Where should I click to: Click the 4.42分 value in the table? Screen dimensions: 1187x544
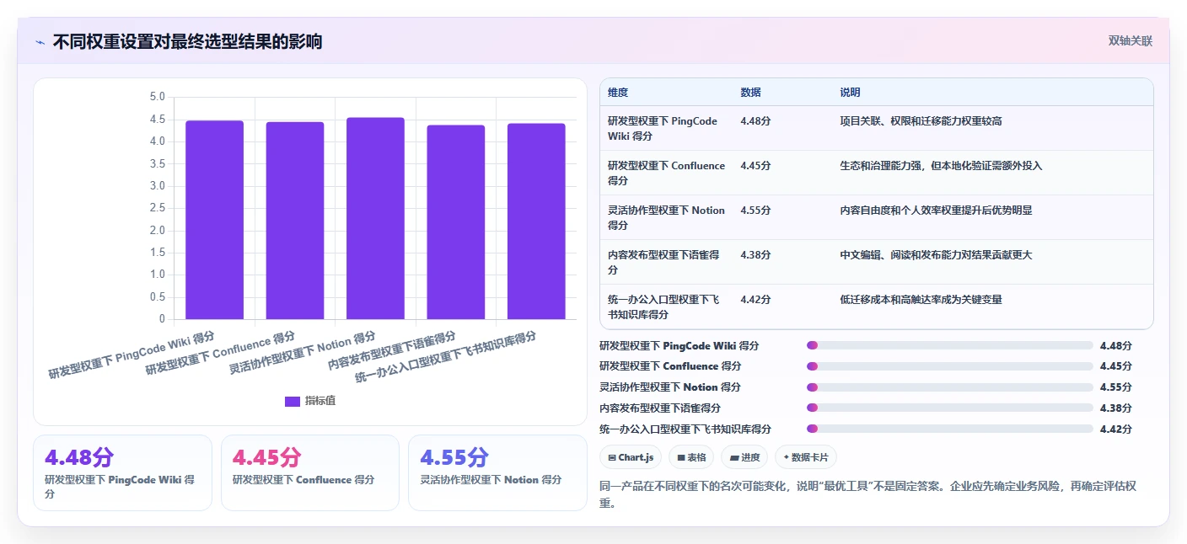pyautogui.click(x=755, y=300)
